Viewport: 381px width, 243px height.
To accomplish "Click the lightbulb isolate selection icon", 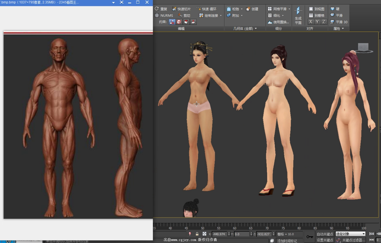I will click(x=190, y=234).
